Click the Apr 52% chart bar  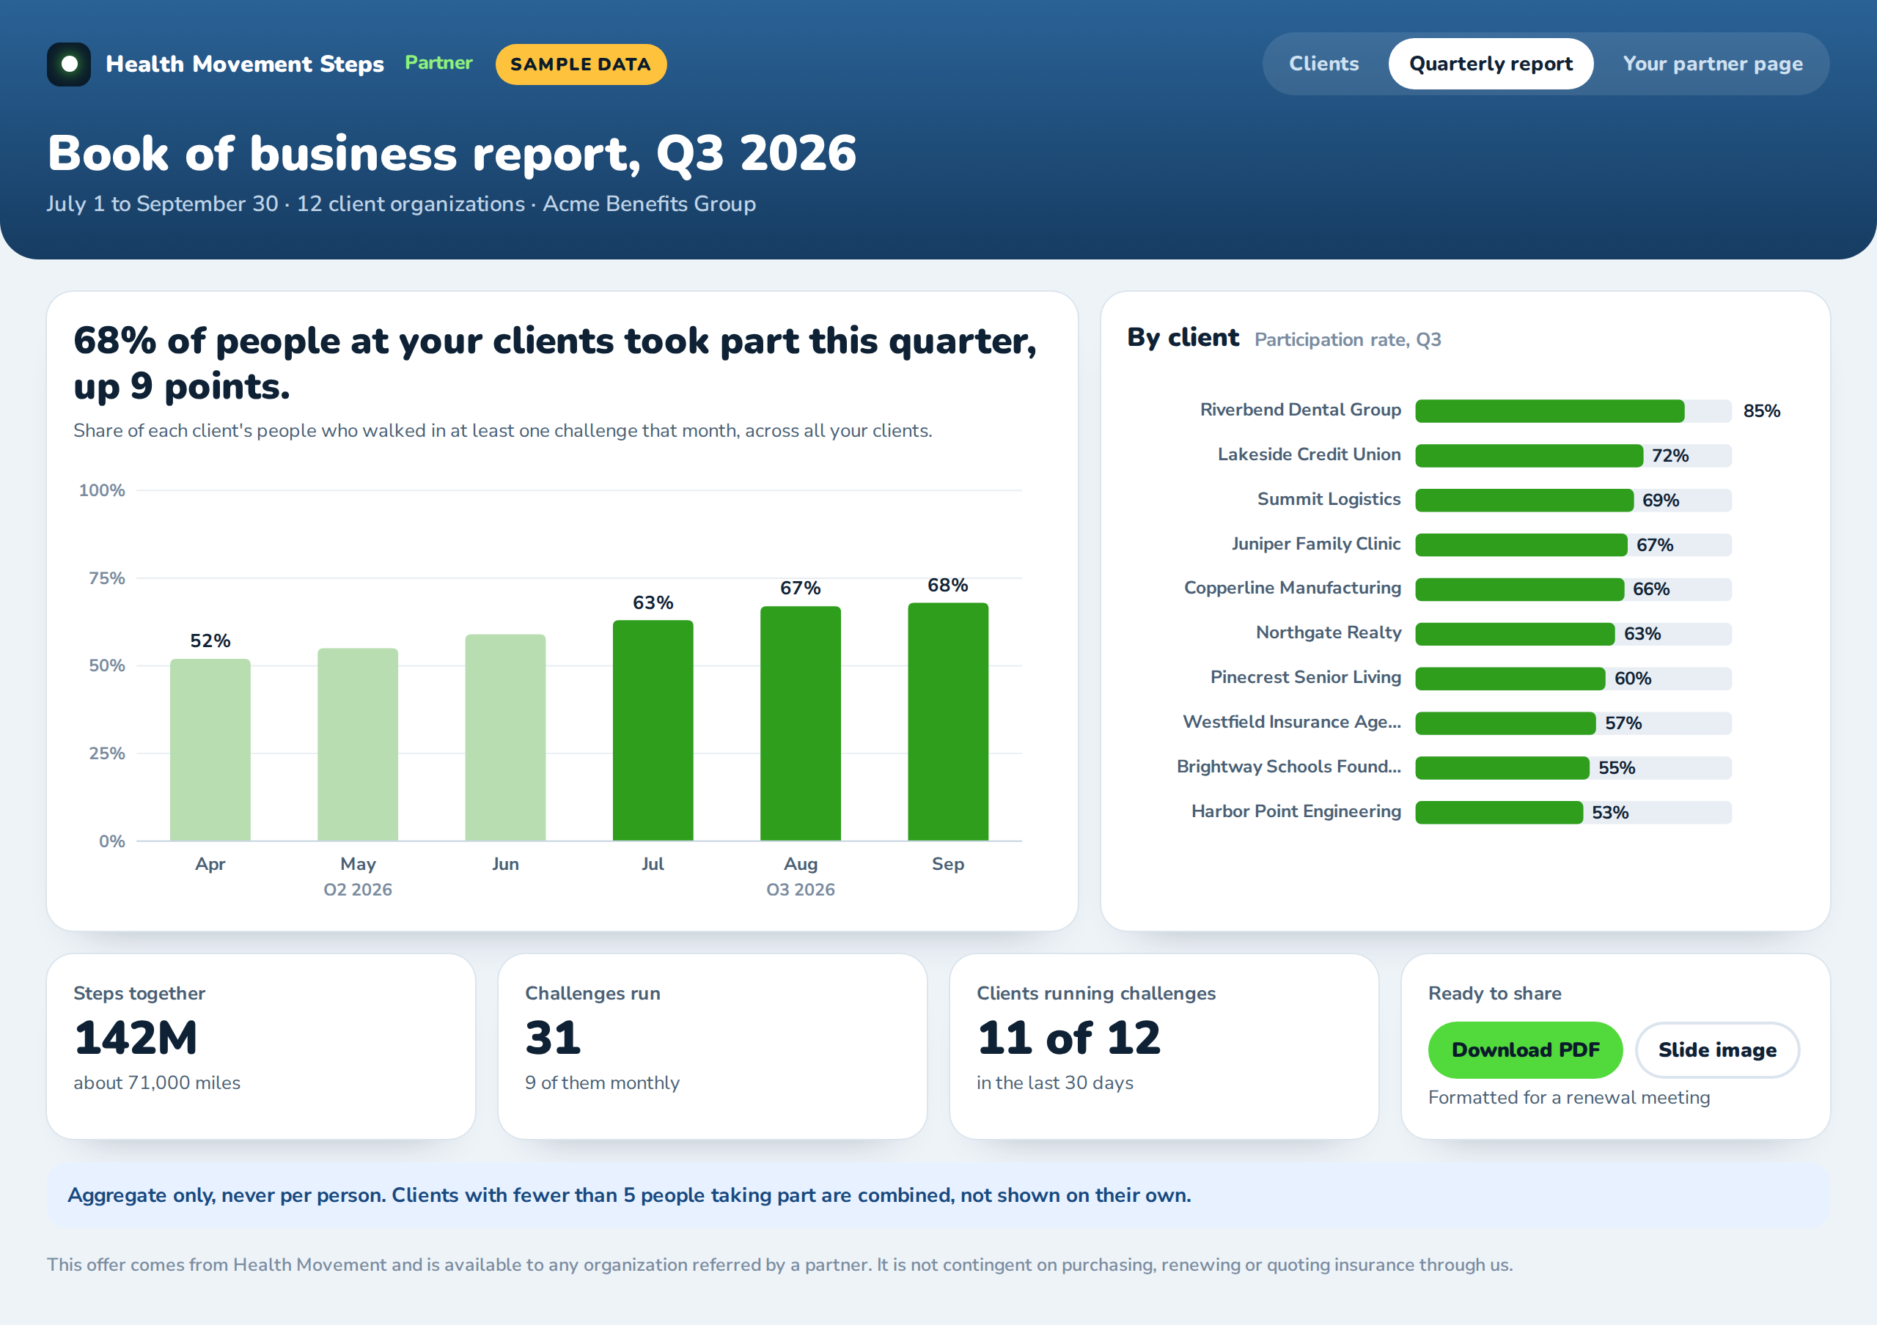click(x=210, y=749)
